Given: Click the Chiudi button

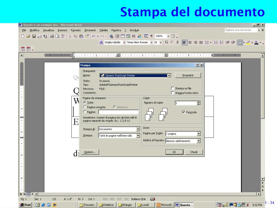Looking at the screenshot, I should pos(194,152).
